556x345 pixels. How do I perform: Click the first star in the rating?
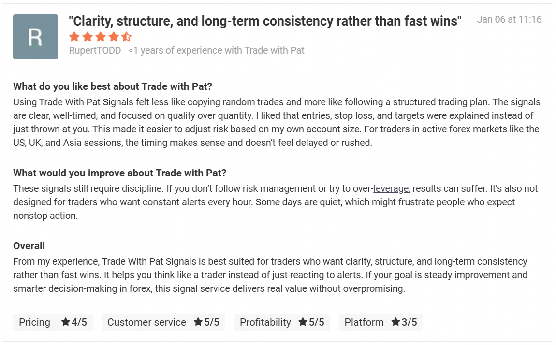pos(74,37)
